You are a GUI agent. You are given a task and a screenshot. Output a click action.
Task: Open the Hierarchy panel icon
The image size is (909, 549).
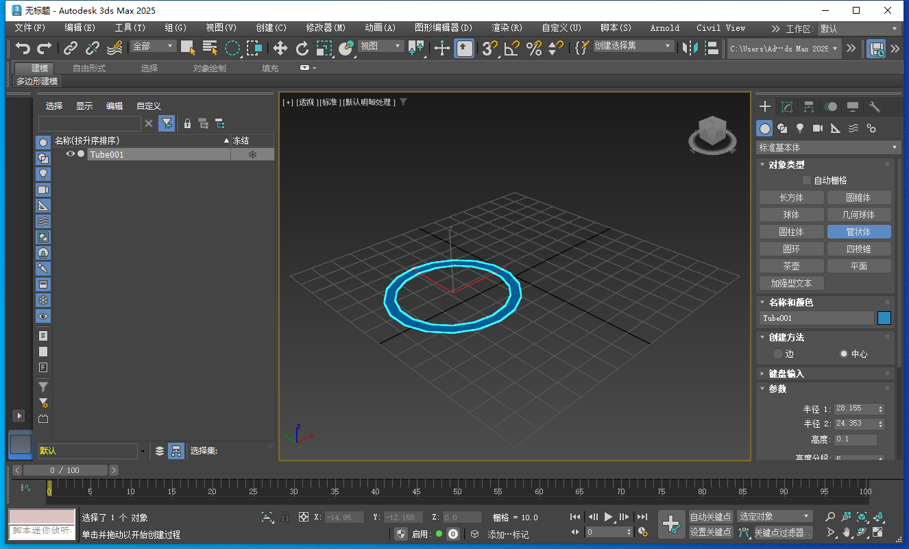coord(809,106)
